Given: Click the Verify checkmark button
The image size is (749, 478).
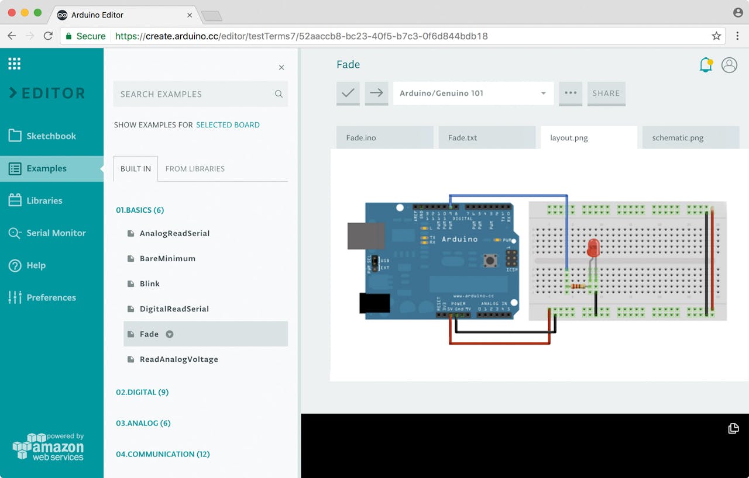Looking at the screenshot, I should coord(348,93).
